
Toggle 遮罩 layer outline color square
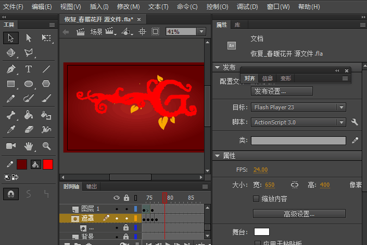tap(135, 218)
